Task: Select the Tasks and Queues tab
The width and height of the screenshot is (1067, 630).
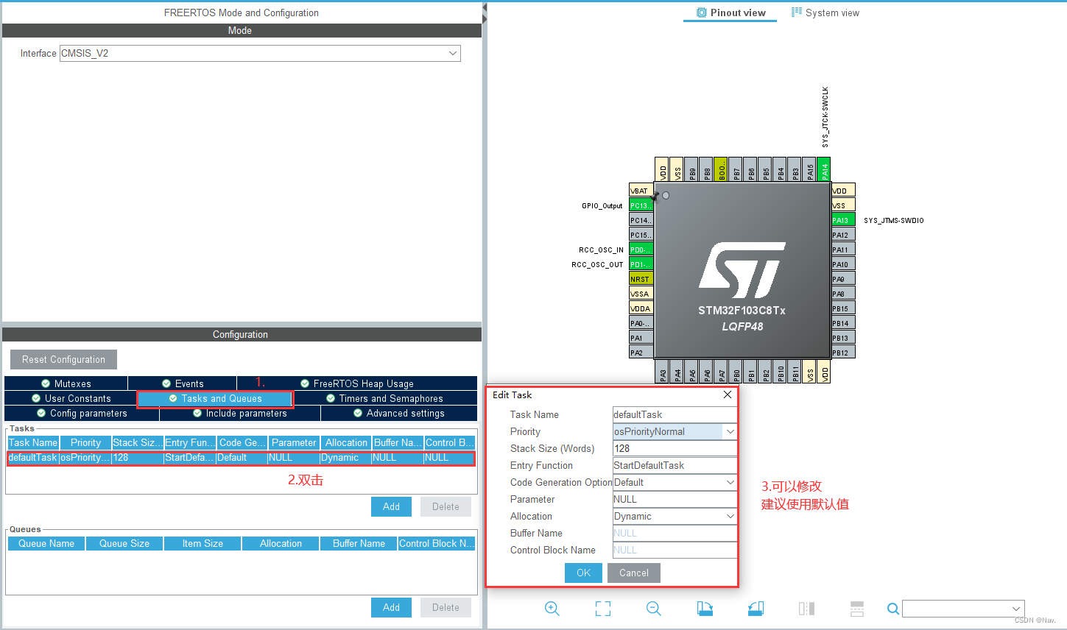Action: (215, 398)
